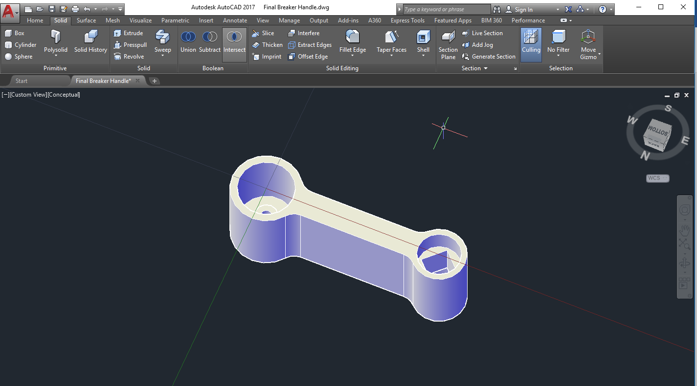Select the Sphere primitive tool

19,57
